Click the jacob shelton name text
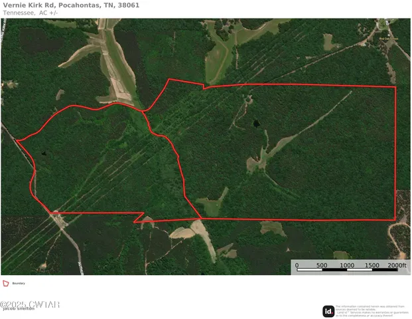Viewport: 412px width, 319px height. coord(19,308)
